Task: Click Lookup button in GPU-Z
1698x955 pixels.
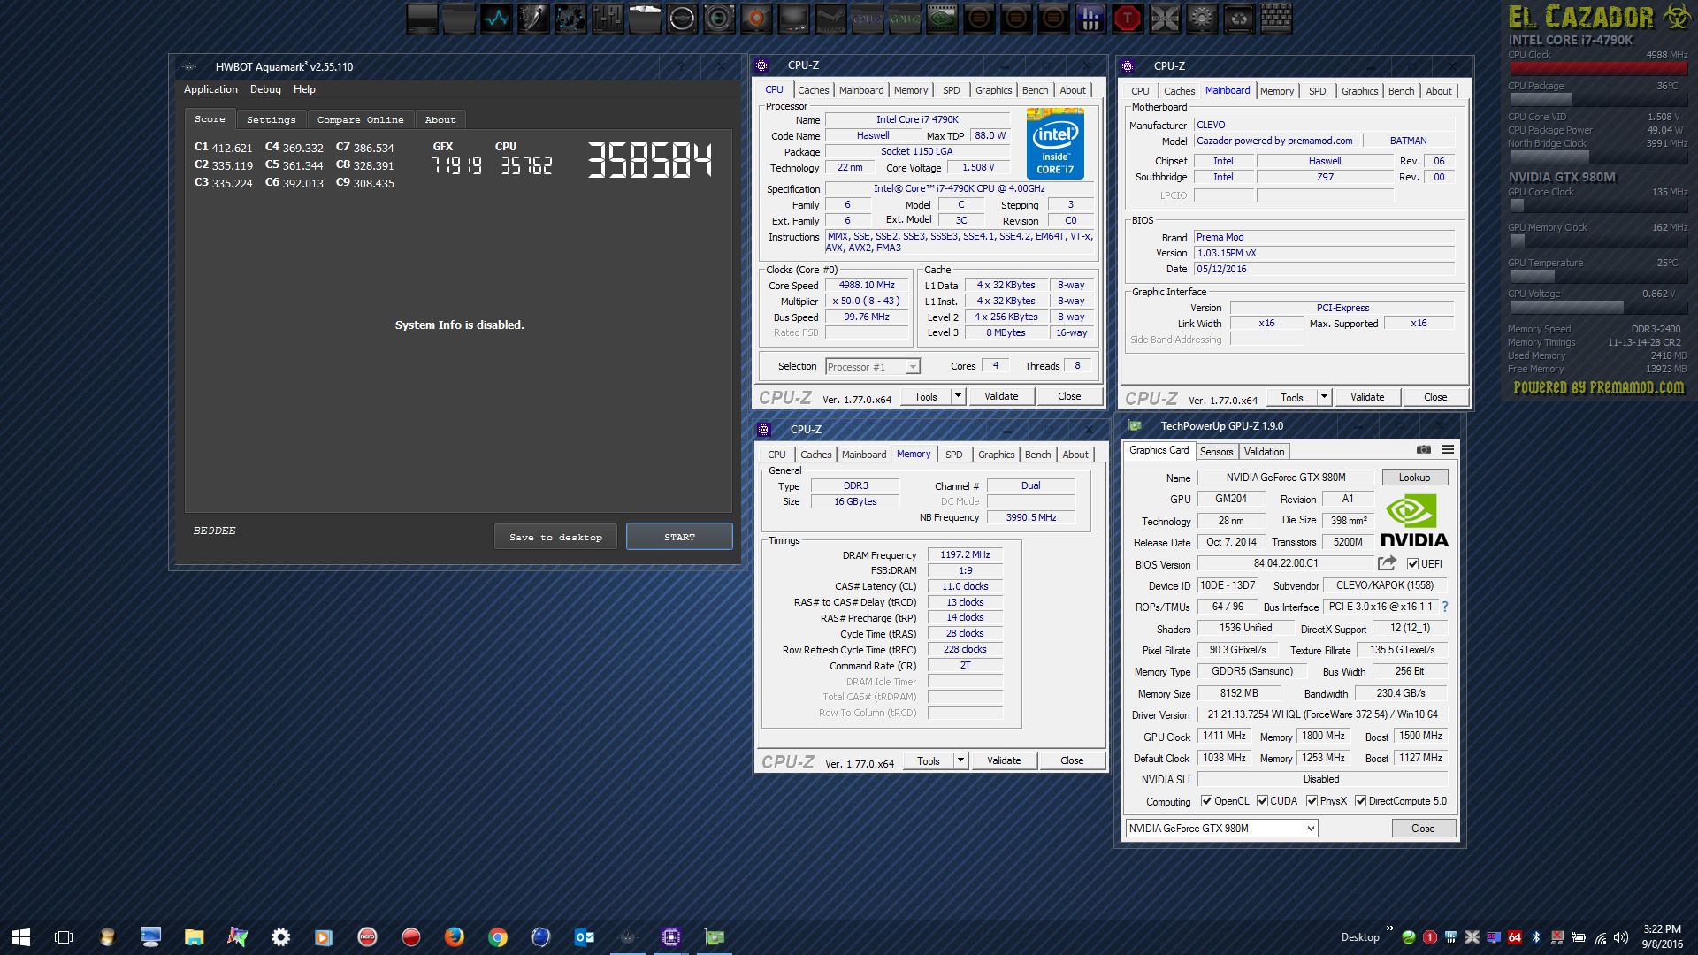Action: 1414,477
